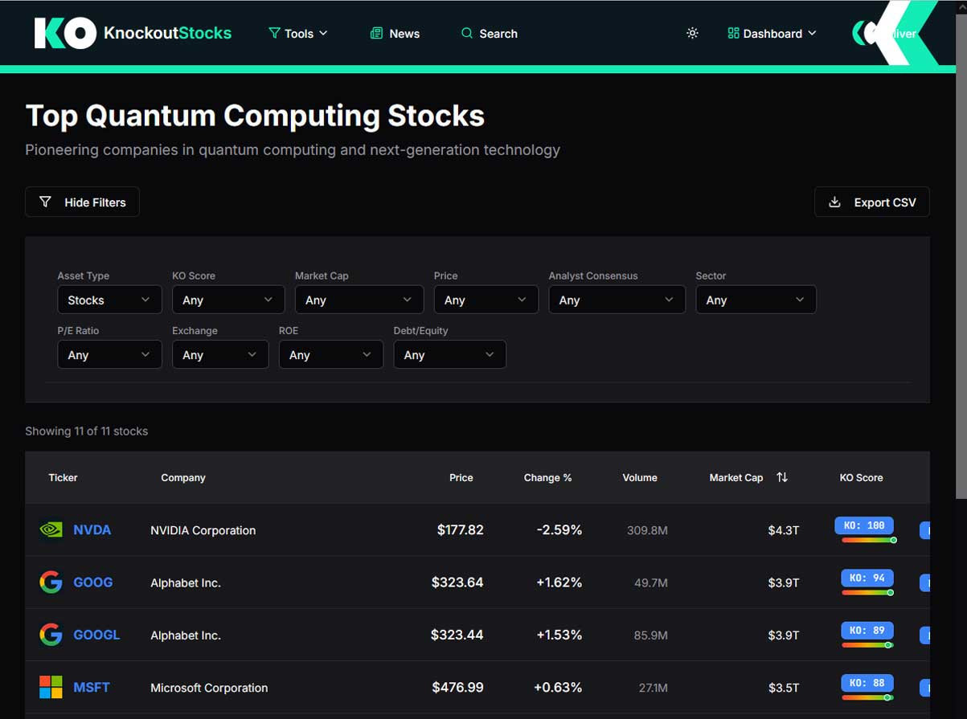Viewport: 967px width, 719px height.
Task: Select the NVIDIA company logo
Action: pos(50,529)
